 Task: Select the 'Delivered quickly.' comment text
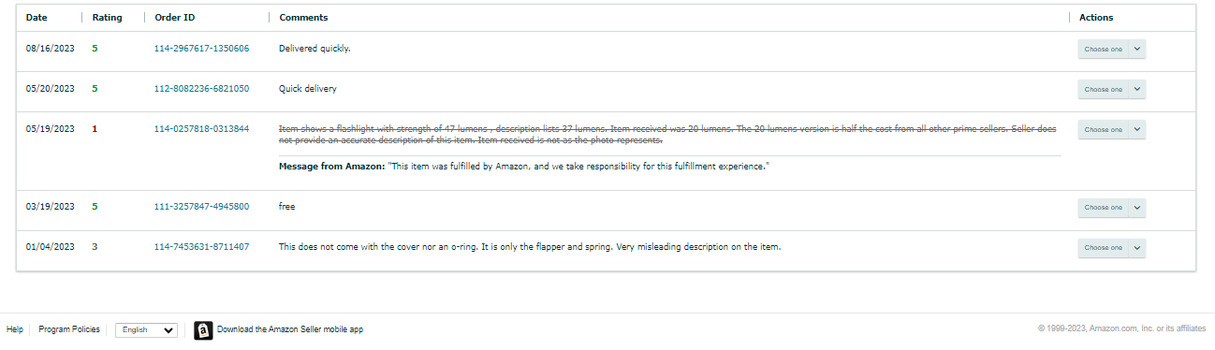pyautogui.click(x=315, y=49)
